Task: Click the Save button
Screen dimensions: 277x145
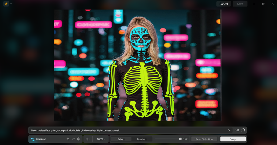Action: click(240, 4)
